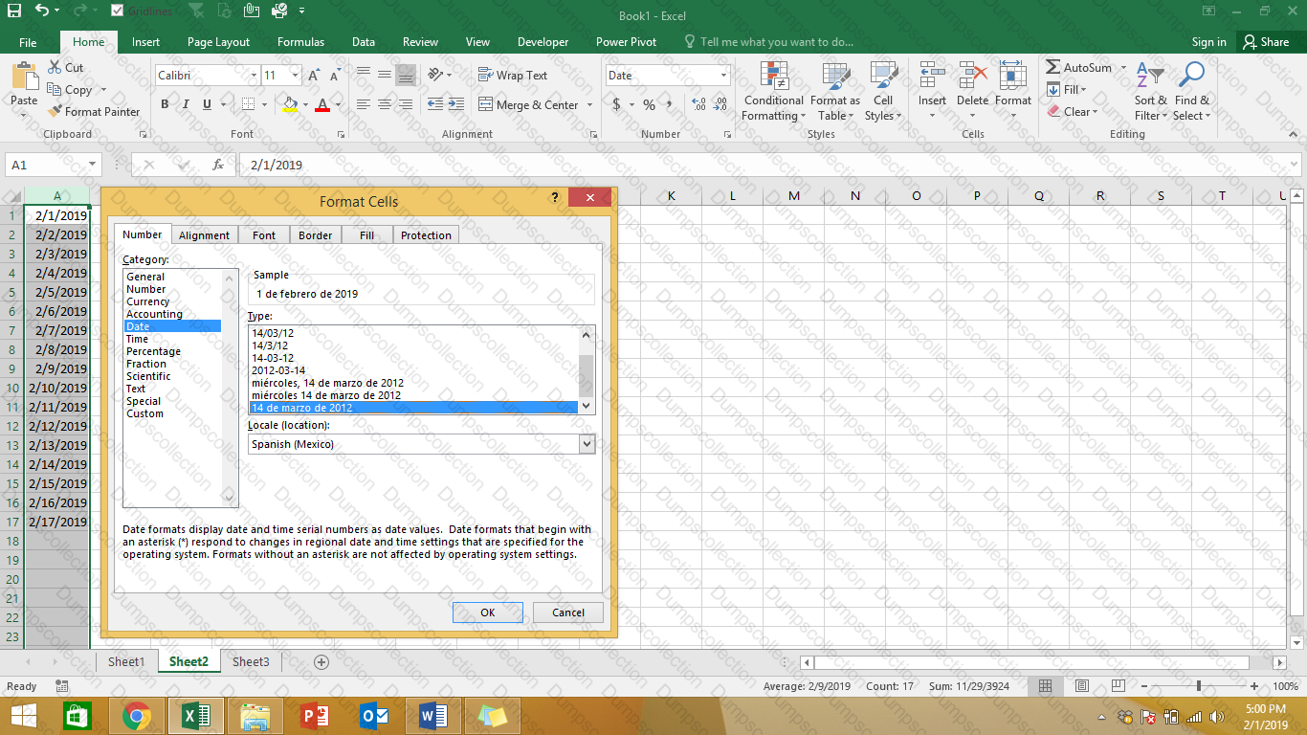
Task: Open the font size dropdown
Action: pos(295,76)
